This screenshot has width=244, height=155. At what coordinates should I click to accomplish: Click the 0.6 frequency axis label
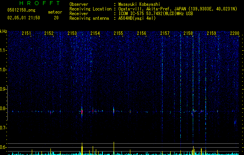(x=3, y=147)
